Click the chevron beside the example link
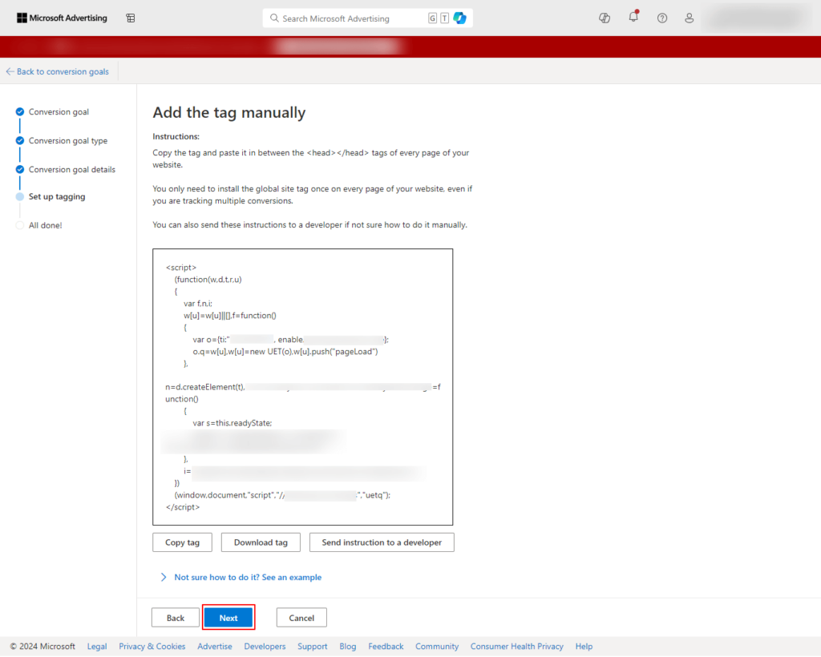The width and height of the screenshot is (821, 657). [163, 577]
